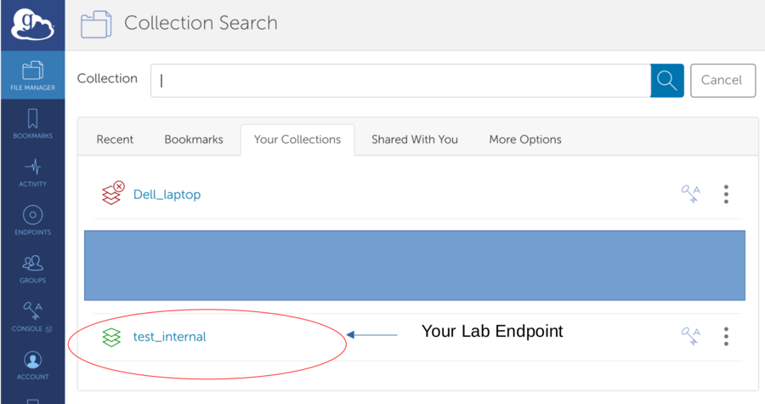This screenshot has width=765, height=404.
Task: Open Groups in the sidebar
Action: click(x=33, y=269)
